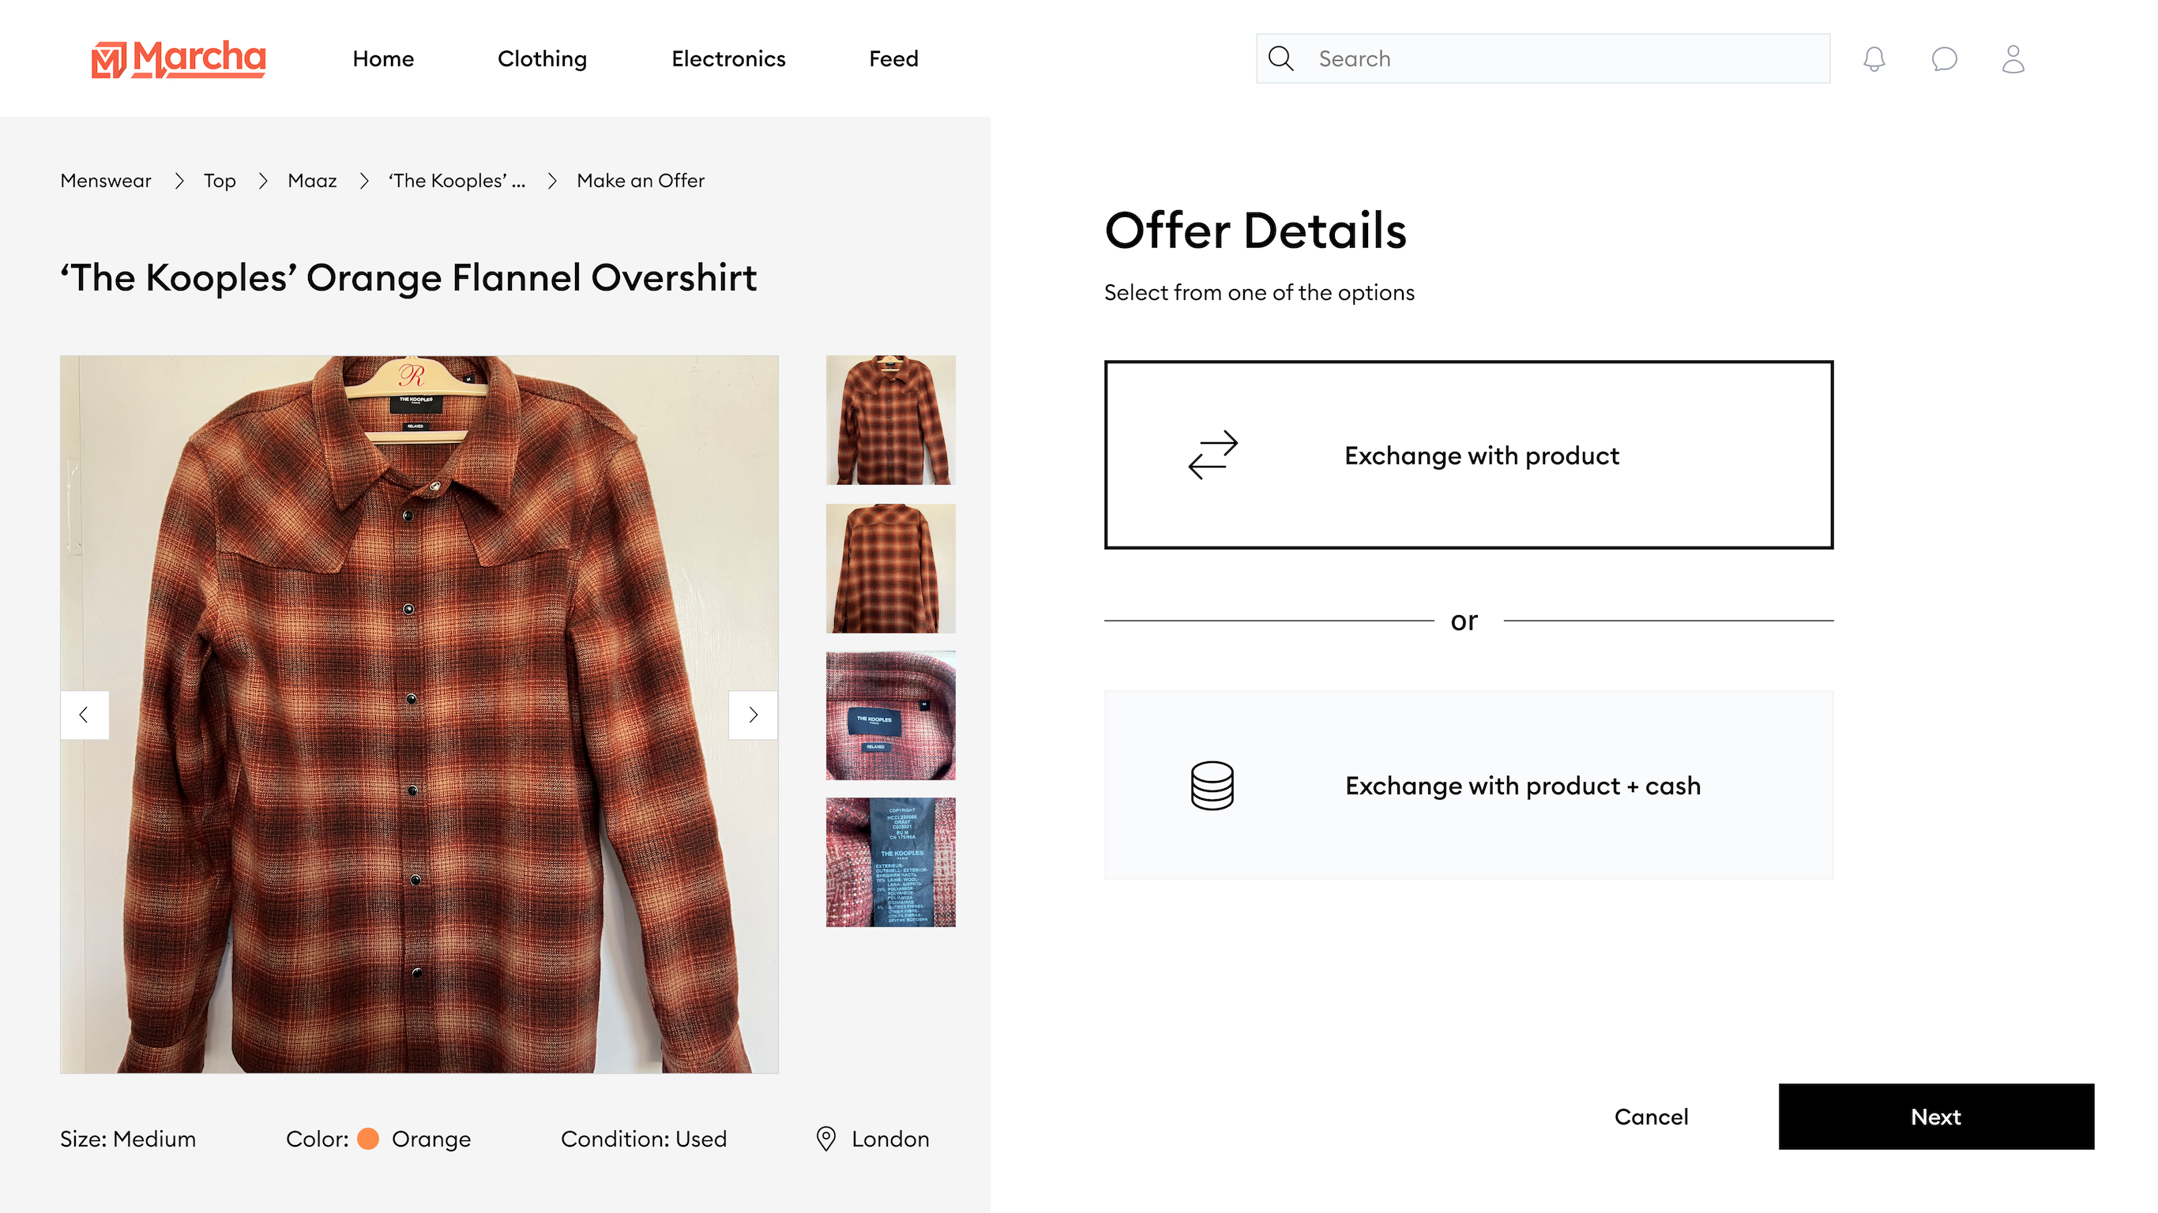Select Exchange with product + cash option

(x=1468, y=785)
